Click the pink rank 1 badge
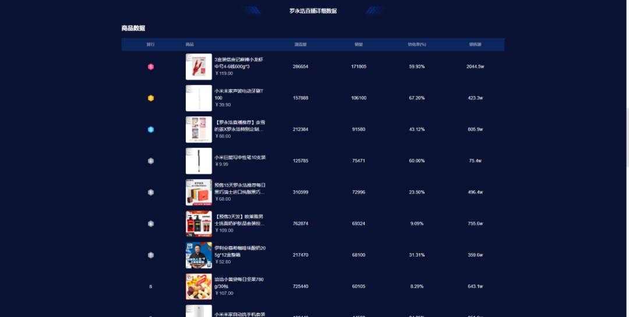The width and height of the screenshot is (629, 317). pyautogui.click(x=151, y=67)
